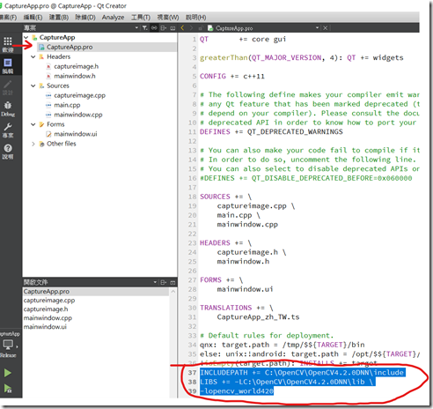
Task: Click the INCLUDEPATH line 37 in the editor
Action: point(302,373)
